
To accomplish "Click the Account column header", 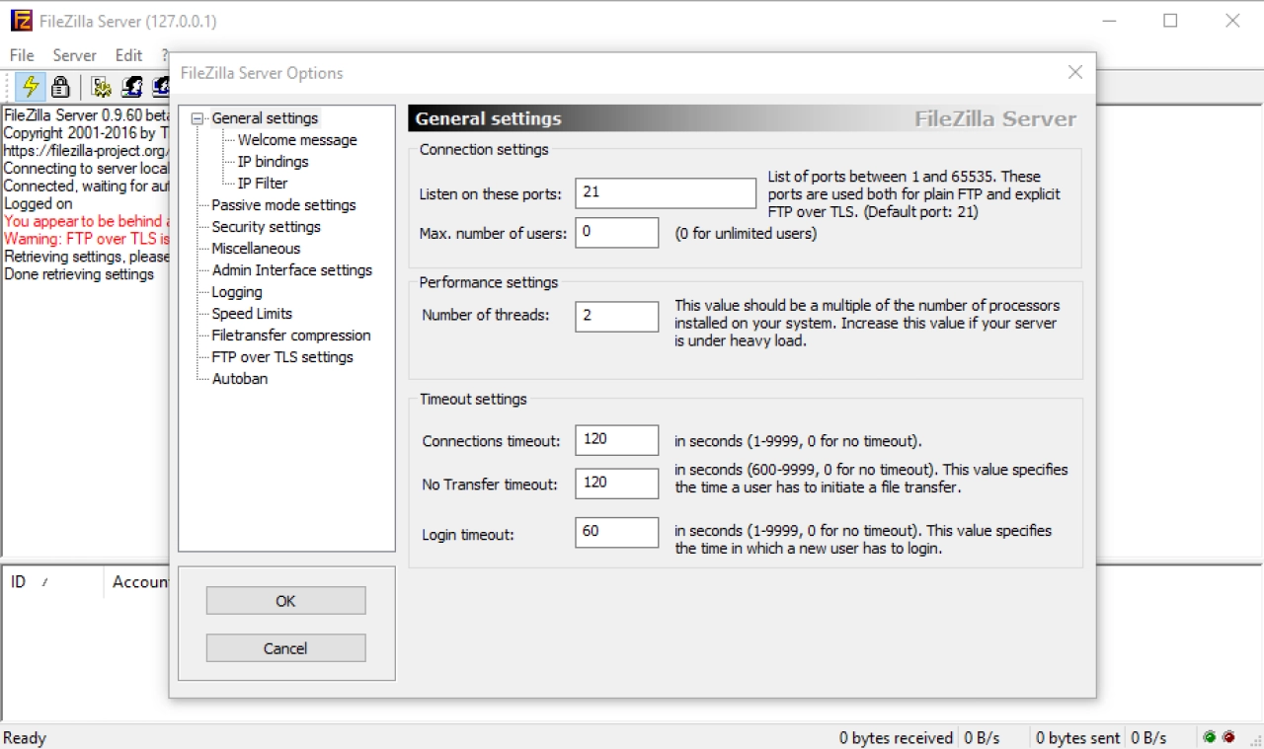I will [136, 582].
